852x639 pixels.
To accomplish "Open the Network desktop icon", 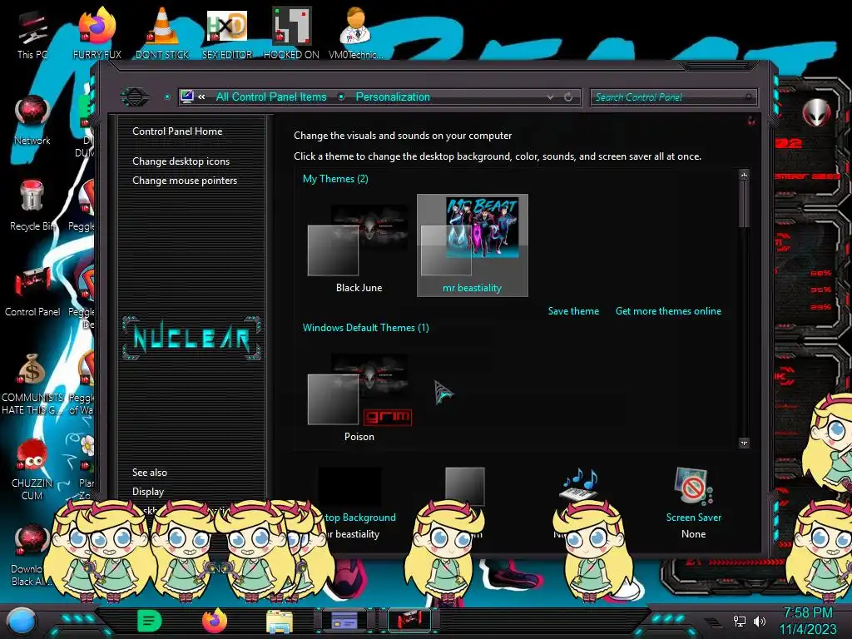I will pyautogui.click(x=32, y=120).
